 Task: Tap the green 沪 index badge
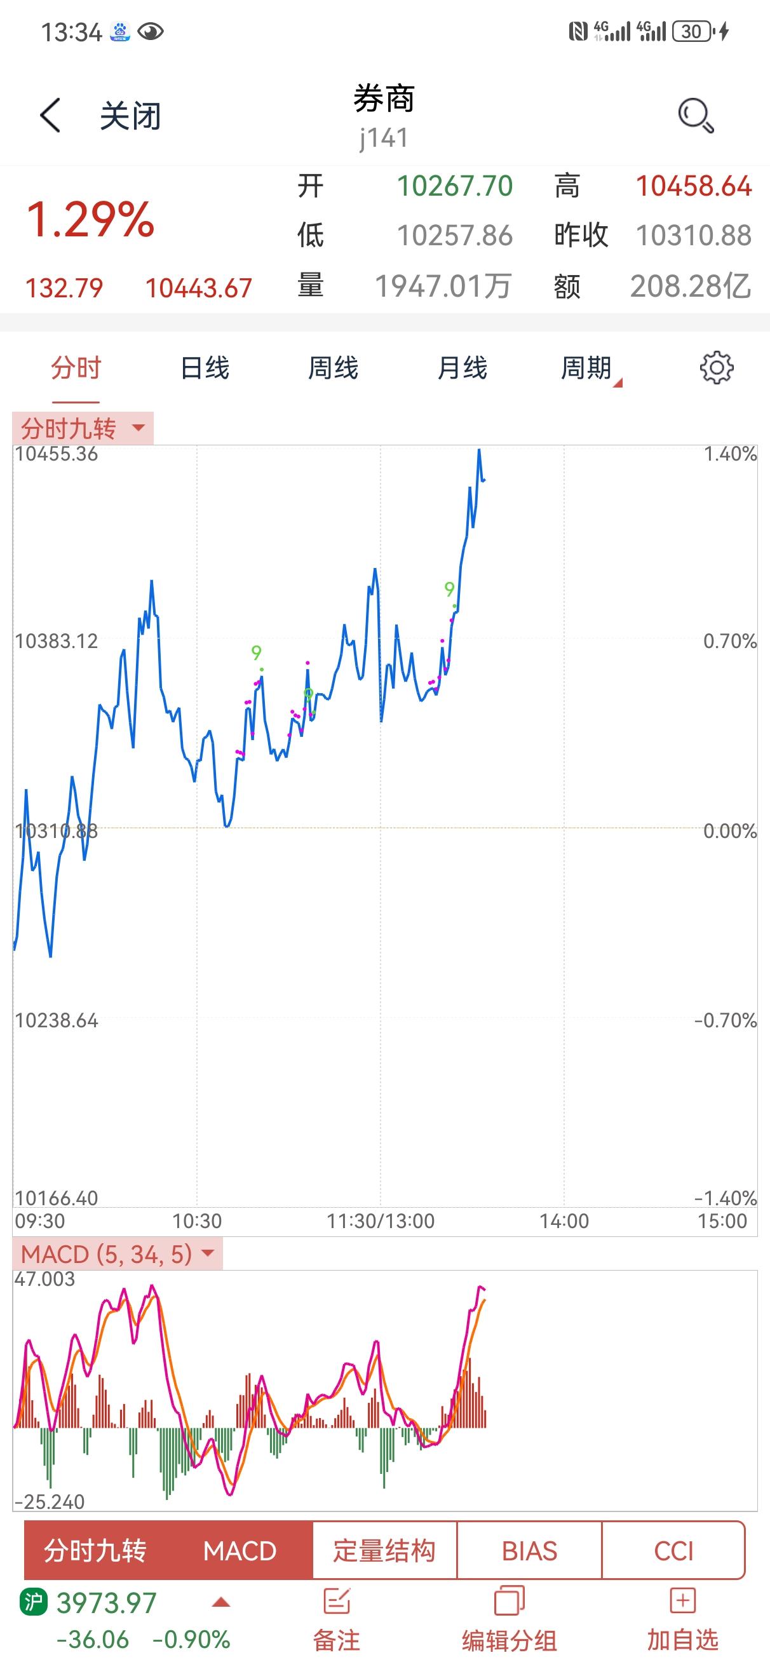34,1602
